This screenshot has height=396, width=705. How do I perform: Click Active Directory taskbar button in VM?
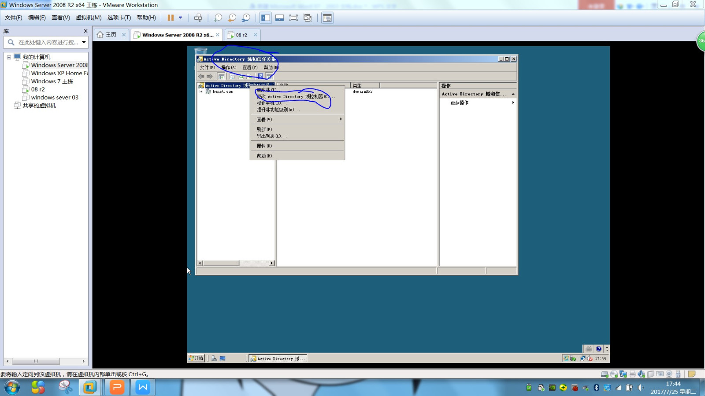pyautogui.click(x=278, y=359)
